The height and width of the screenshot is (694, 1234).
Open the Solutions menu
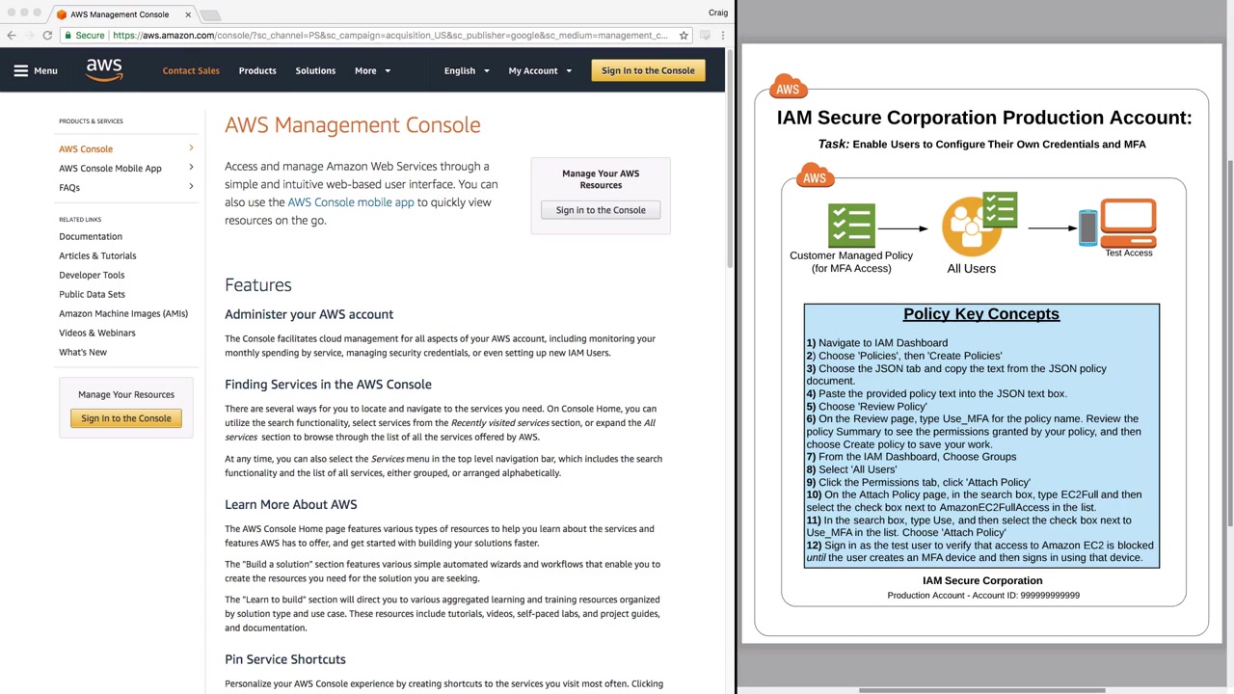click(x=315, y=70)
